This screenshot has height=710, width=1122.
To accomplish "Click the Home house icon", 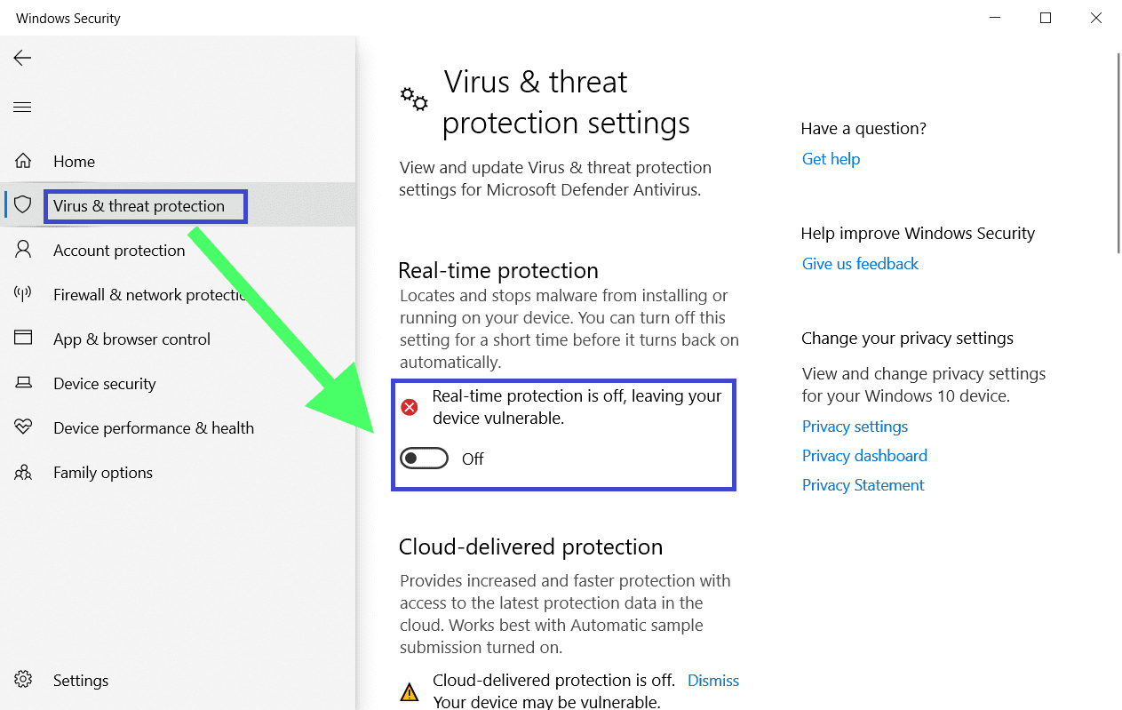I will (x=23, y=161).
